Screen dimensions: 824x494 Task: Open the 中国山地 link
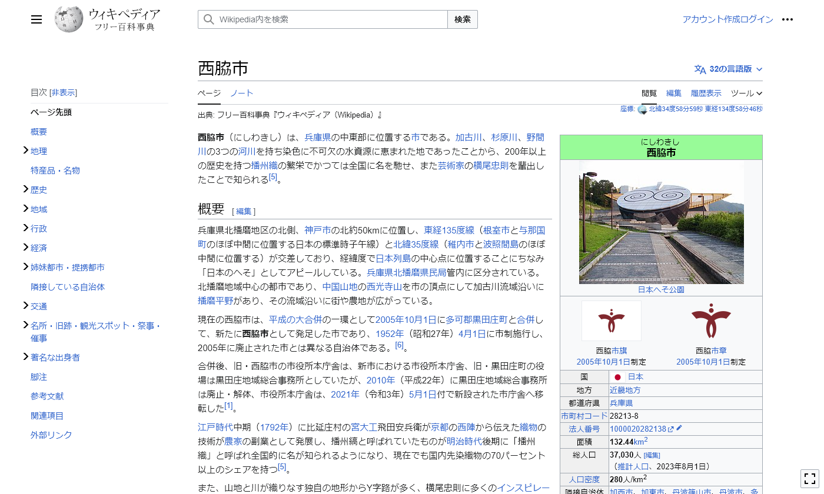[340, 287]
